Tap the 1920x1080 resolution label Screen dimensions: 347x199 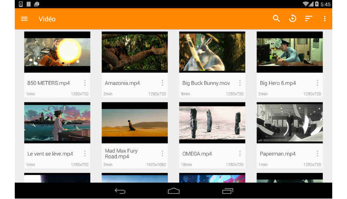(x=156, y=165)
